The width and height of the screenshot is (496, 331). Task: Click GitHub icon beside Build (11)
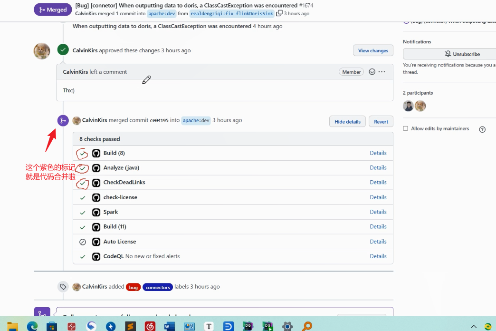(96, 227)
